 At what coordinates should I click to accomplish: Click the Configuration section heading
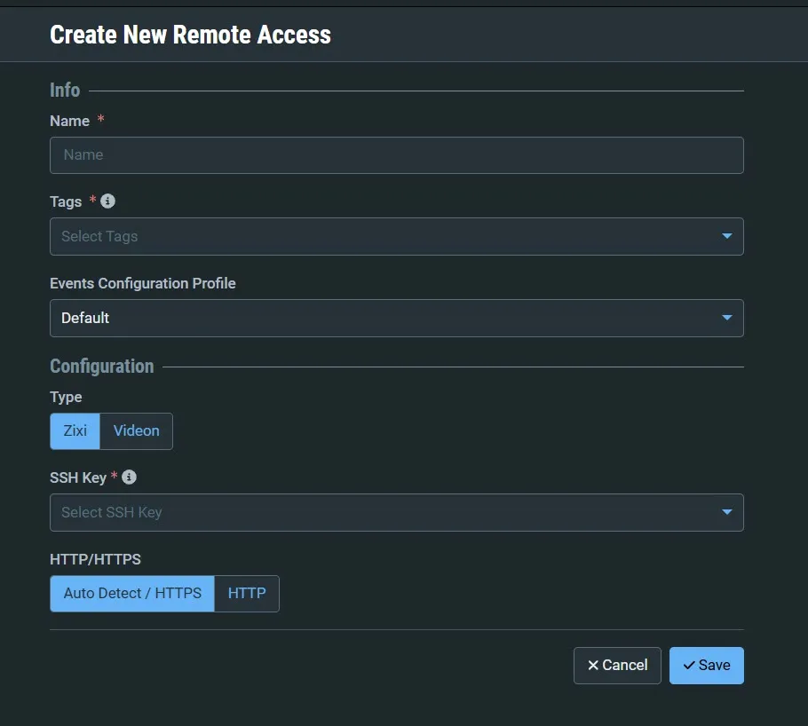[x=102, y=367]
